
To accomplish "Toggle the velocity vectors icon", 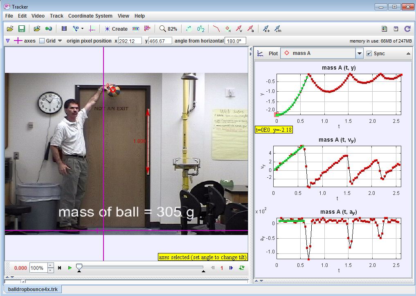I will tap(239, 29).
